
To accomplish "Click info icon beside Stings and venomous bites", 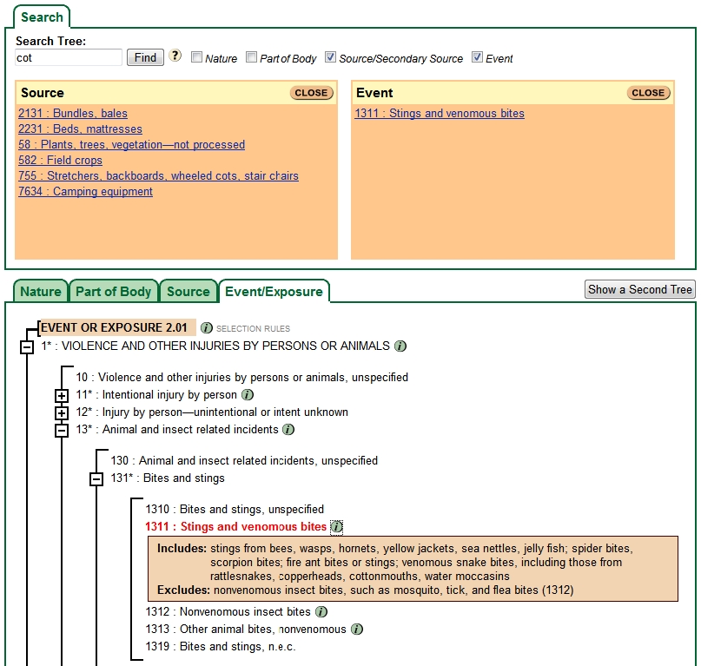I will [337, 527].
